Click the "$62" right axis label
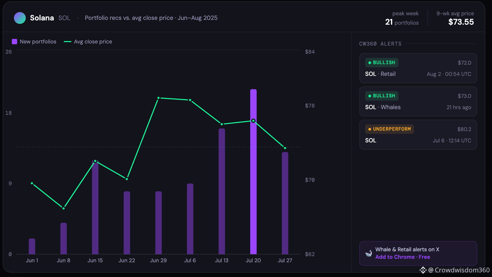492x277 pixels. click(310, 254)
